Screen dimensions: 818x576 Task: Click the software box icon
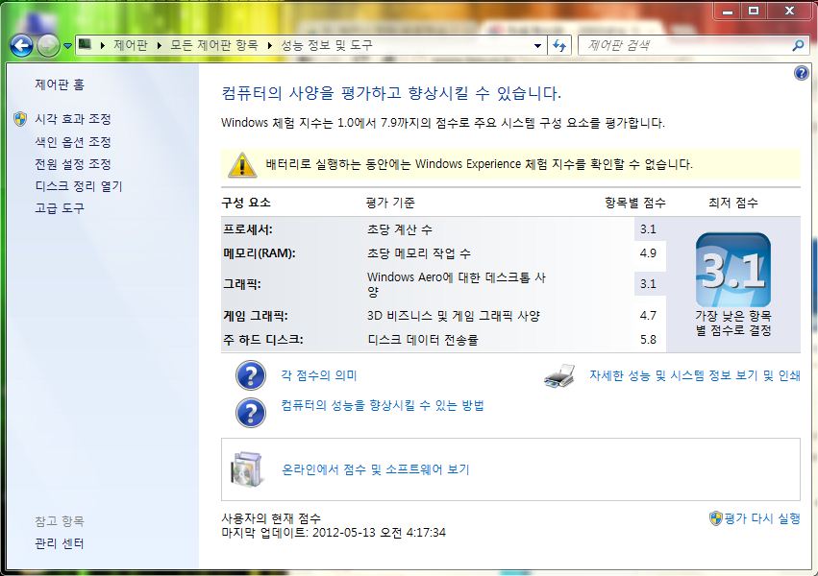[x=247, y=469]
